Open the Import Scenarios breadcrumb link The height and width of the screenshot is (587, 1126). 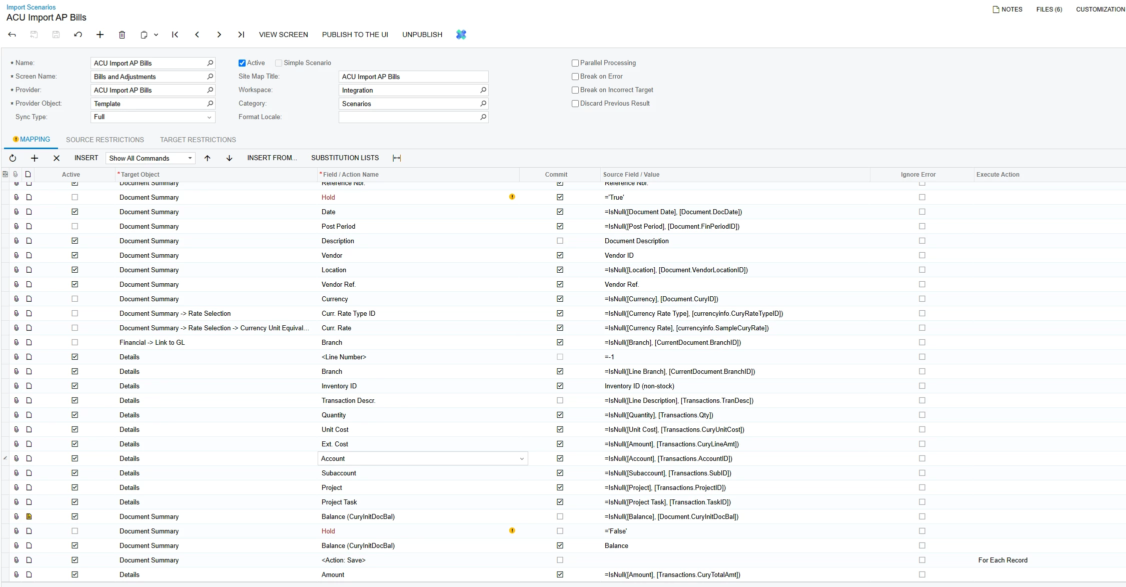tap(31, 7)
